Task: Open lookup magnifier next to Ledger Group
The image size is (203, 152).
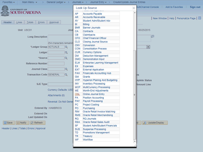Action: [66, 47]
